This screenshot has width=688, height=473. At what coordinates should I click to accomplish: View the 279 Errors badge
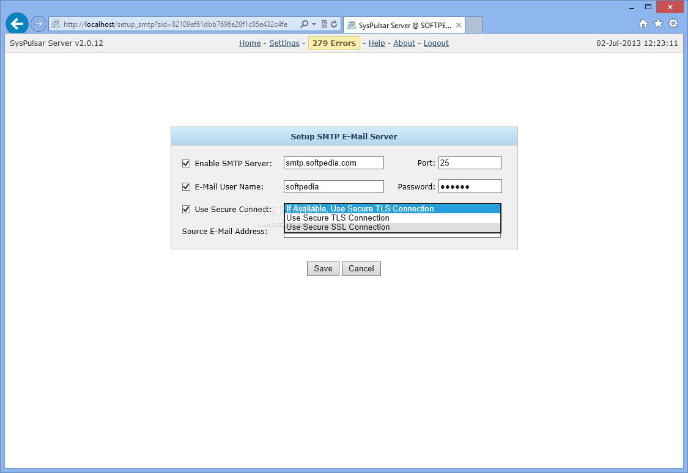[334, 43]
